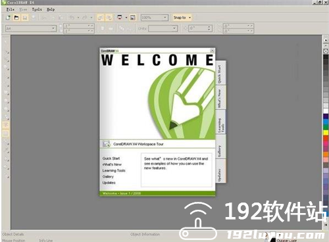Click CorelDRAW X4 Workspace Tour link
The height and width of the screenshot is (242, 329).
pyautogui.click(x=138, y=144)
